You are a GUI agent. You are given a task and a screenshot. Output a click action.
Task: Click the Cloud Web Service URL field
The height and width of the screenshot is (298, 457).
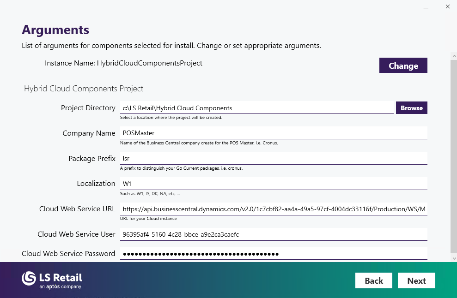tap(273, 209)
